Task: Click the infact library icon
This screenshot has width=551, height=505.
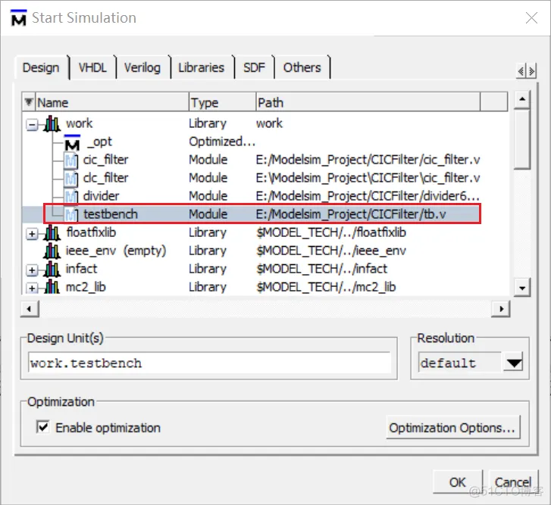Action: (x=52, y=270)
